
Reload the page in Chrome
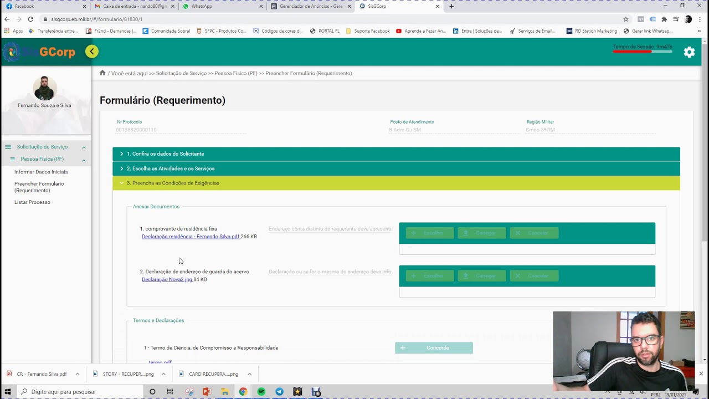30,19
